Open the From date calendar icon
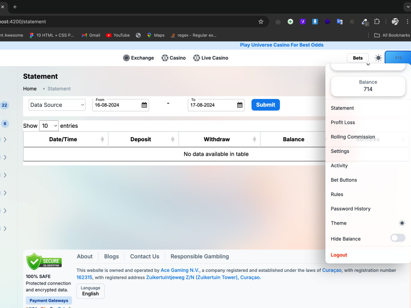411x308 pixels. (x=144, y=105)
